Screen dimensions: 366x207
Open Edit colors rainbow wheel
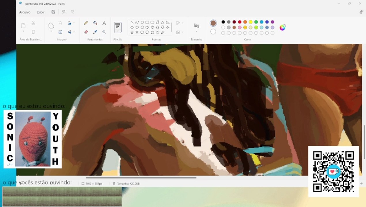[x=282, y=27]
